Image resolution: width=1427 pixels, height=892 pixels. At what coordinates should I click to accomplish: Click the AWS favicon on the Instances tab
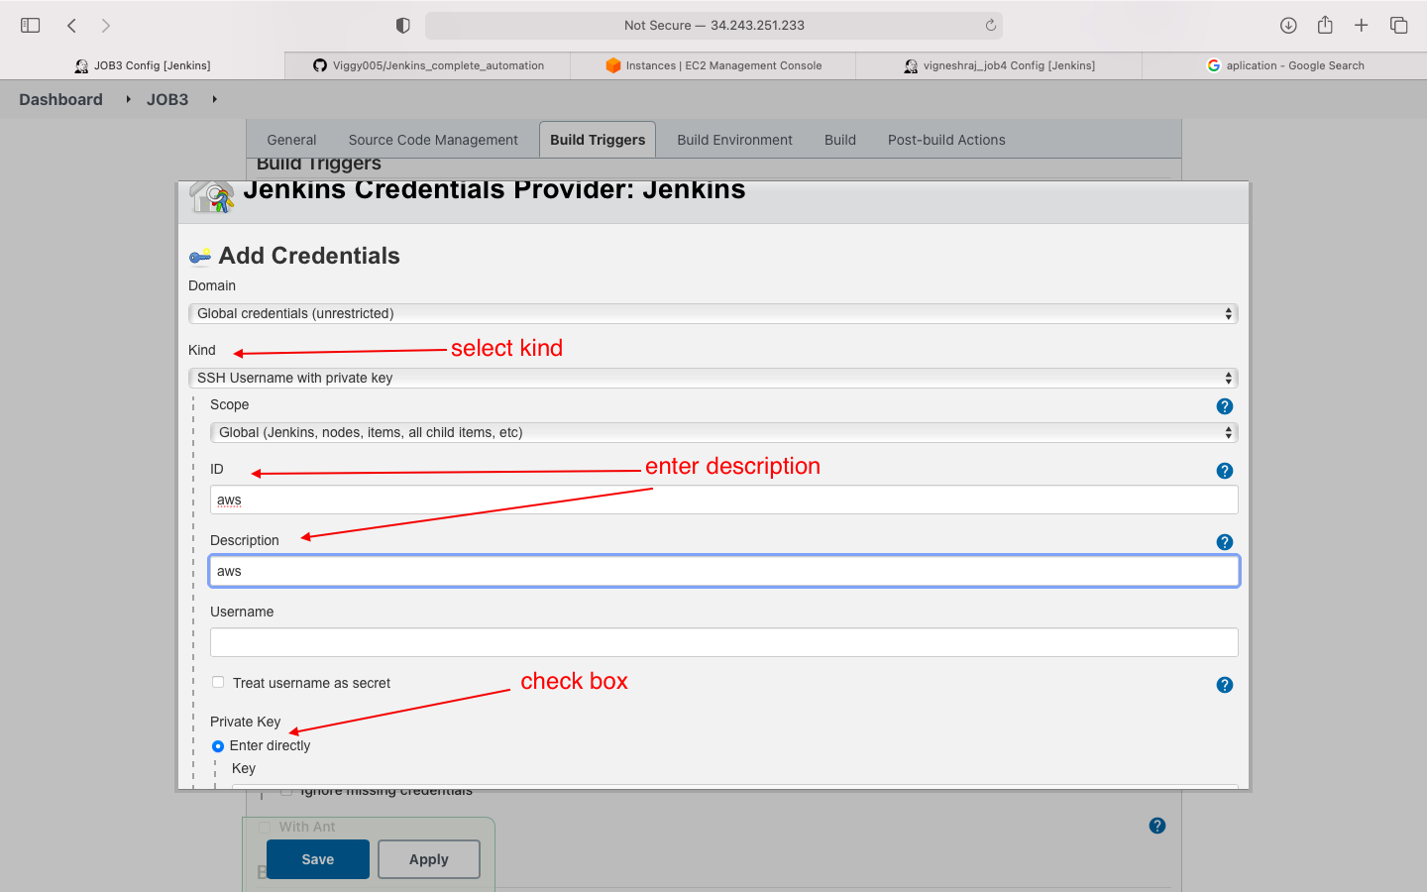[x=613, y=65]
